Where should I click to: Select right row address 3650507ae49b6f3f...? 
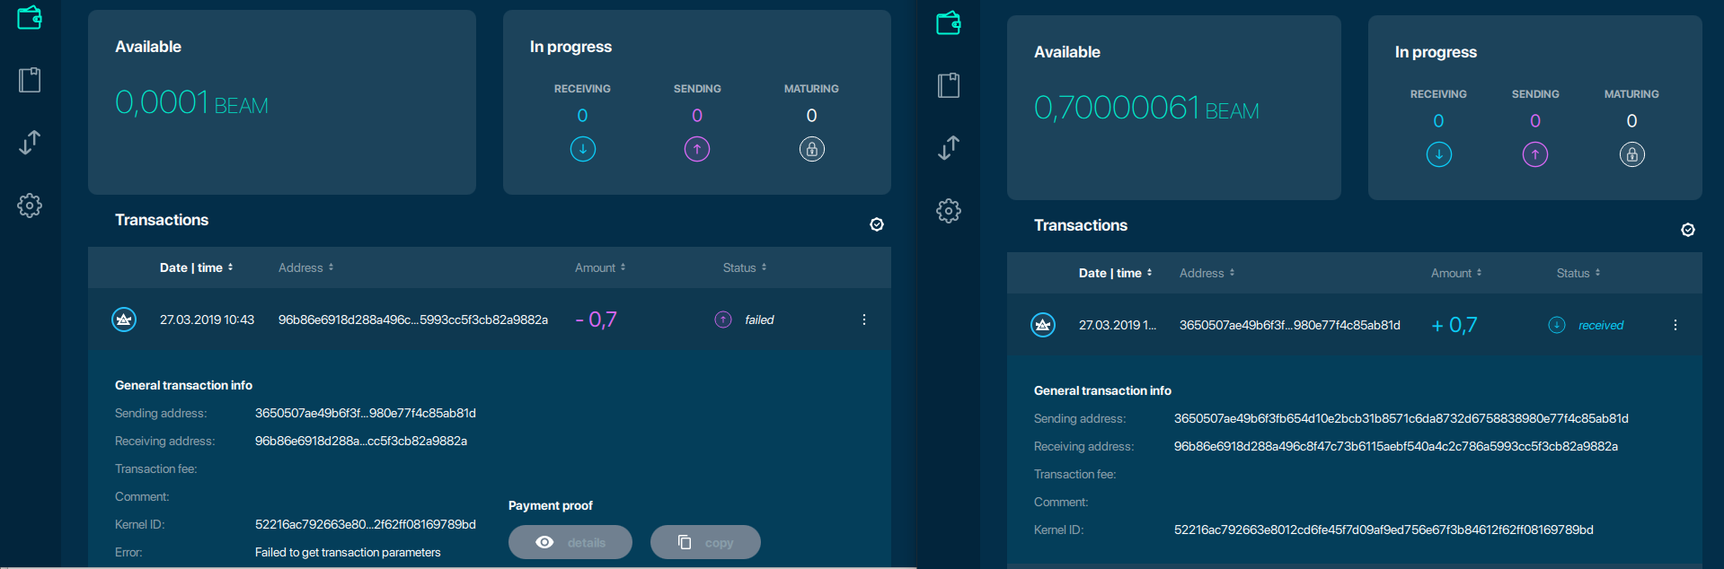tap(1290, 325)
